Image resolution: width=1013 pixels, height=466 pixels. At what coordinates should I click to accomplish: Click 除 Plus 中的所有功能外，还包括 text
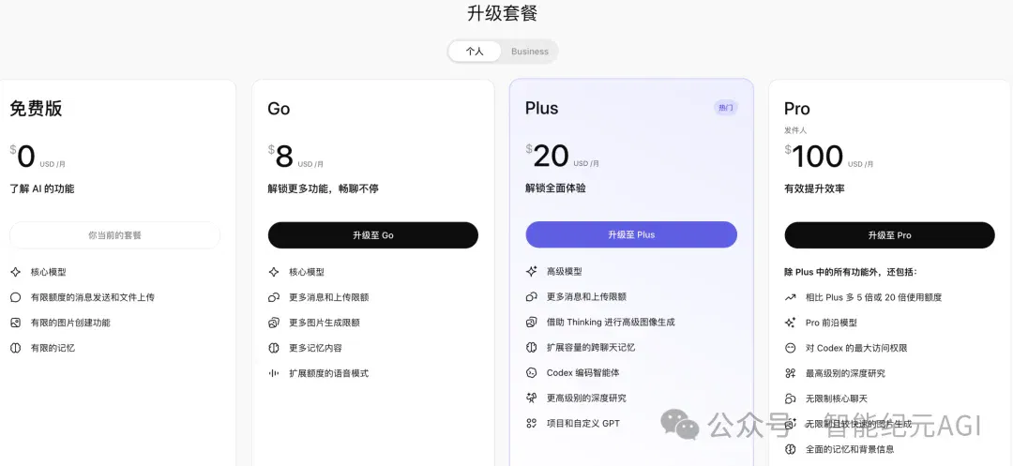851,272
